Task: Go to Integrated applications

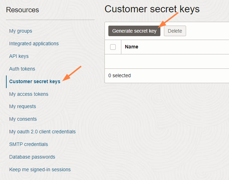Action: [x=34, y=44]
